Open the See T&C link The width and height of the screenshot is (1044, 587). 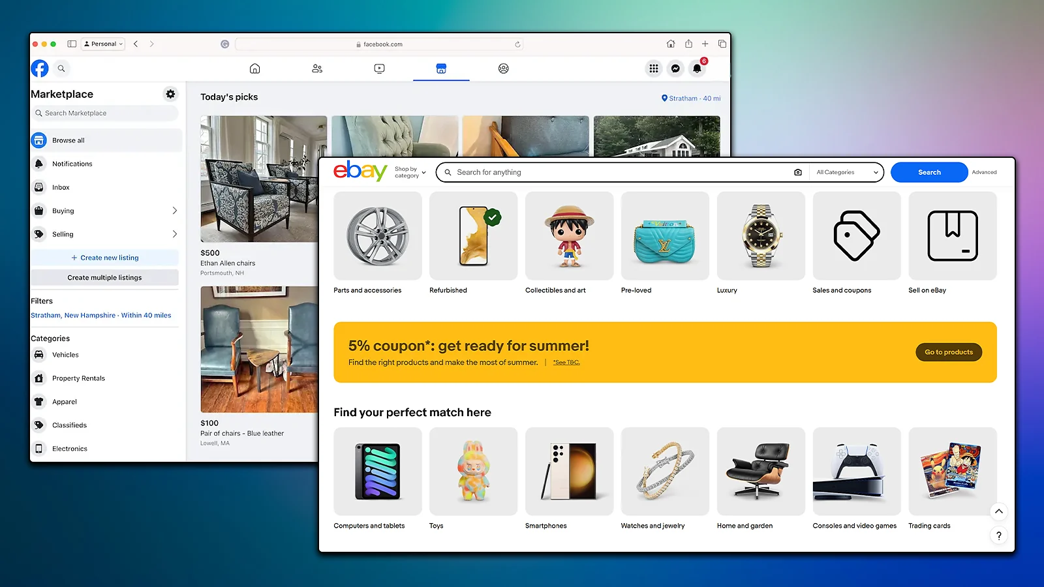(566, 363)
